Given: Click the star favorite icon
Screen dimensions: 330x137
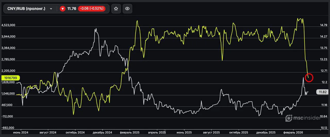Looking at the screenshot, I should click(x=116, y=8).
